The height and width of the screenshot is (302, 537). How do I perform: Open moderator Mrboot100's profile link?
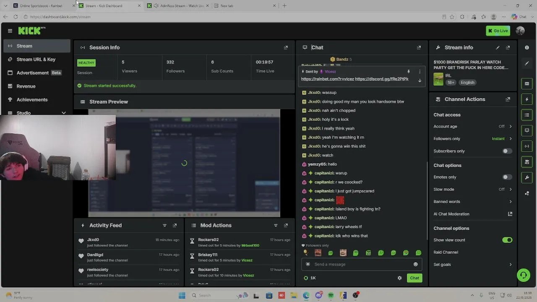pyautogui.click(x=250, y=245)
